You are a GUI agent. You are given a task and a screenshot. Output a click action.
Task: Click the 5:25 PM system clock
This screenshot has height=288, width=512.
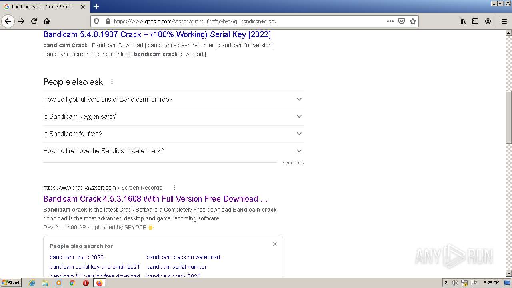tap(492, 283)
